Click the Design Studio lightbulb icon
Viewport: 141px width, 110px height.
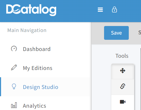pyautogui.click(x=14, y=86)
